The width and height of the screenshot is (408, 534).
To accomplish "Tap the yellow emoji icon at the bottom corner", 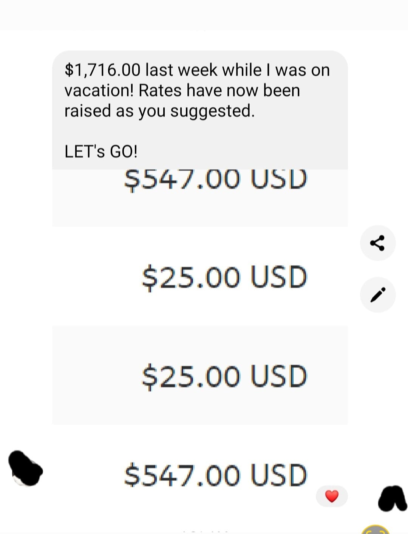I will 376,529.
